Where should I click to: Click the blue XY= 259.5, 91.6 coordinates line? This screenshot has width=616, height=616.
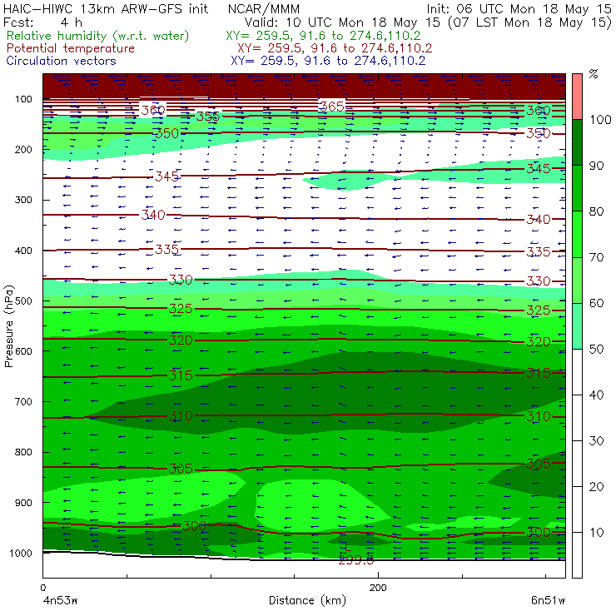pyautogui.click(x=328, y=61)
